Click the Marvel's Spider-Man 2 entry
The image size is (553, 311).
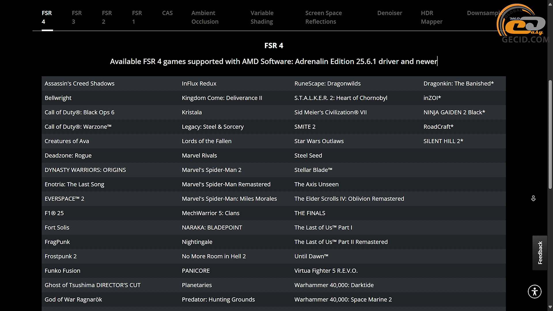(211, 170)
